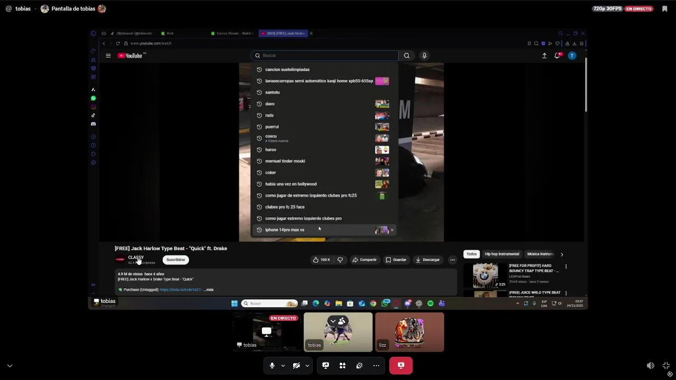Open a new browser tab with plus
This screenshot has width=676, height=380.
click(x=311, y=33)
